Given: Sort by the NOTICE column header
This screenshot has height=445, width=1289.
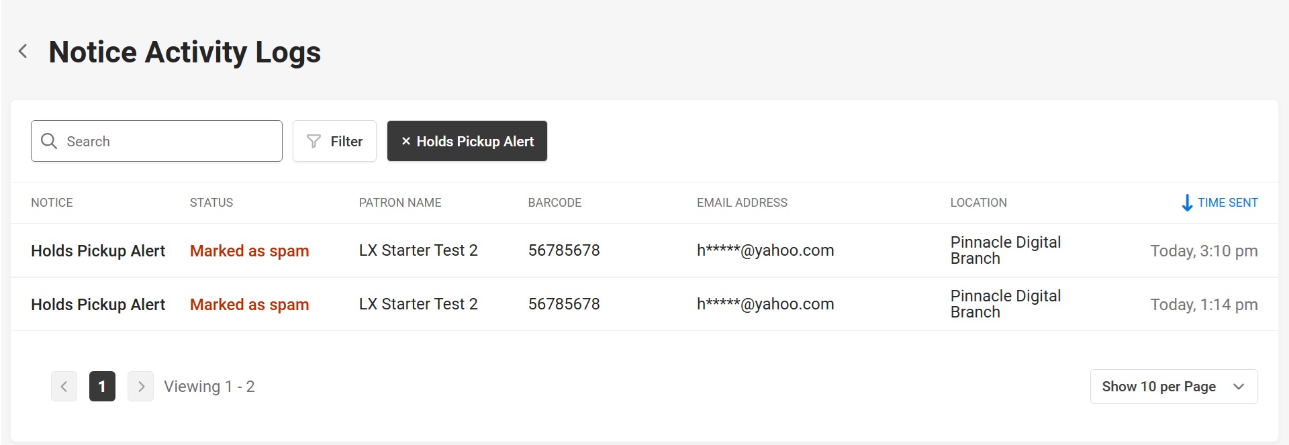Looking at the screenshot, I should 52,203.
